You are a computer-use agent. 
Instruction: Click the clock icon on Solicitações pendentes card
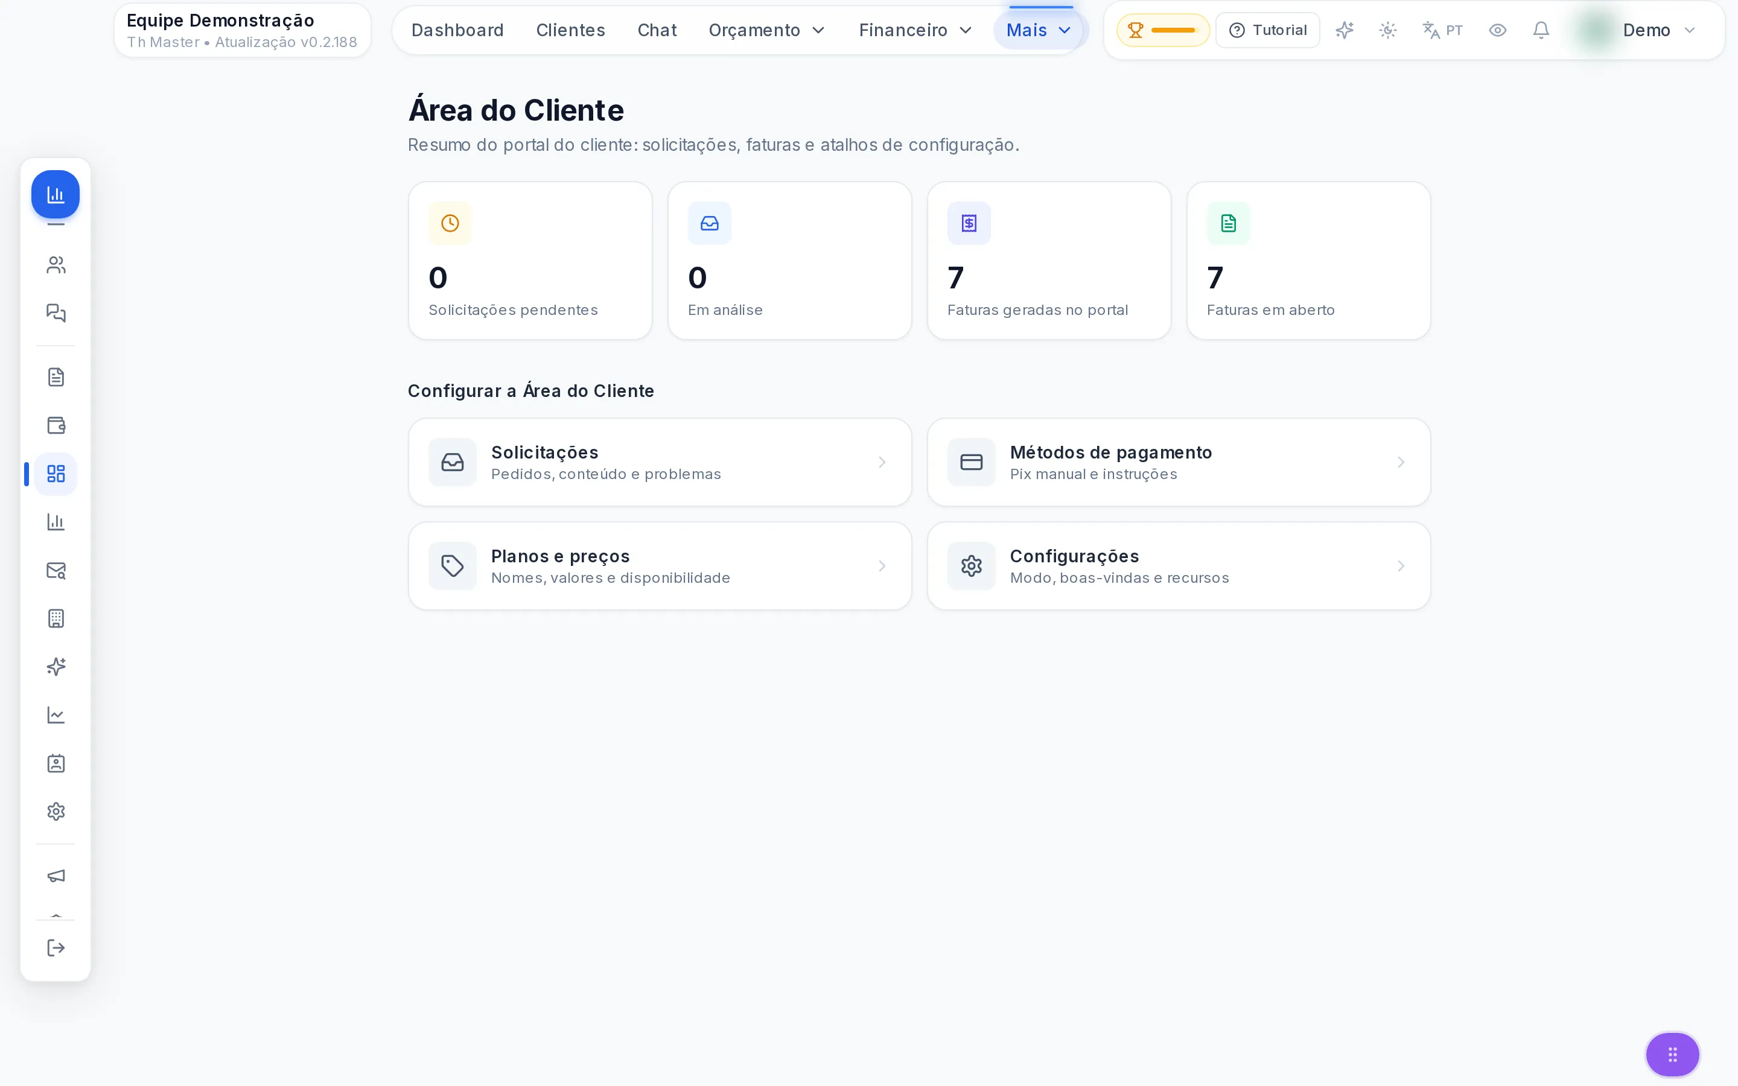pos(450,223)
